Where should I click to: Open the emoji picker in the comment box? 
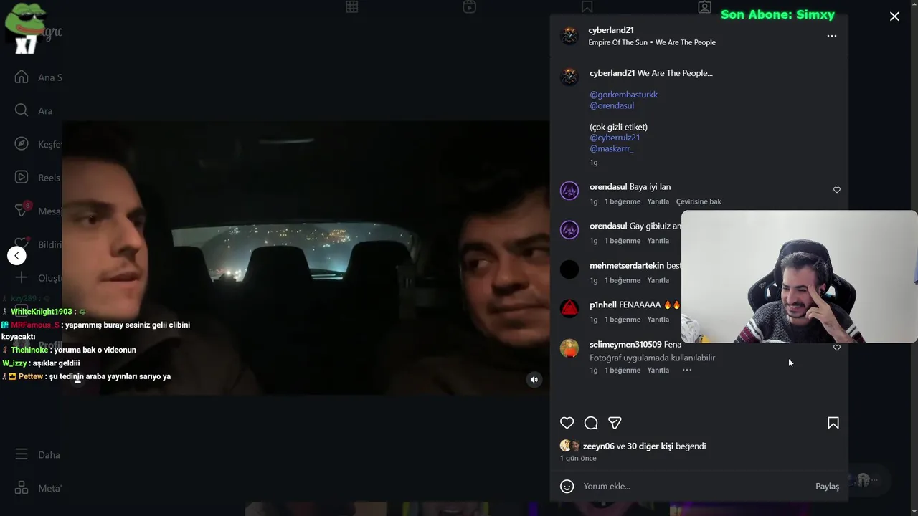(567, 487)
